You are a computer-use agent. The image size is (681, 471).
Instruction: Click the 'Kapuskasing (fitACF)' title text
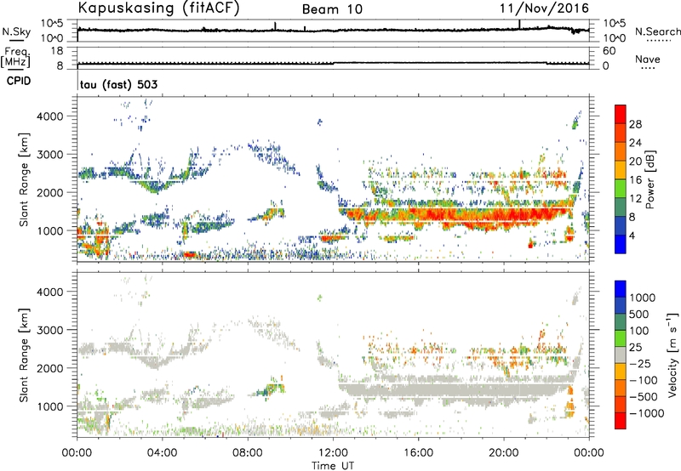tap(158, 9)
